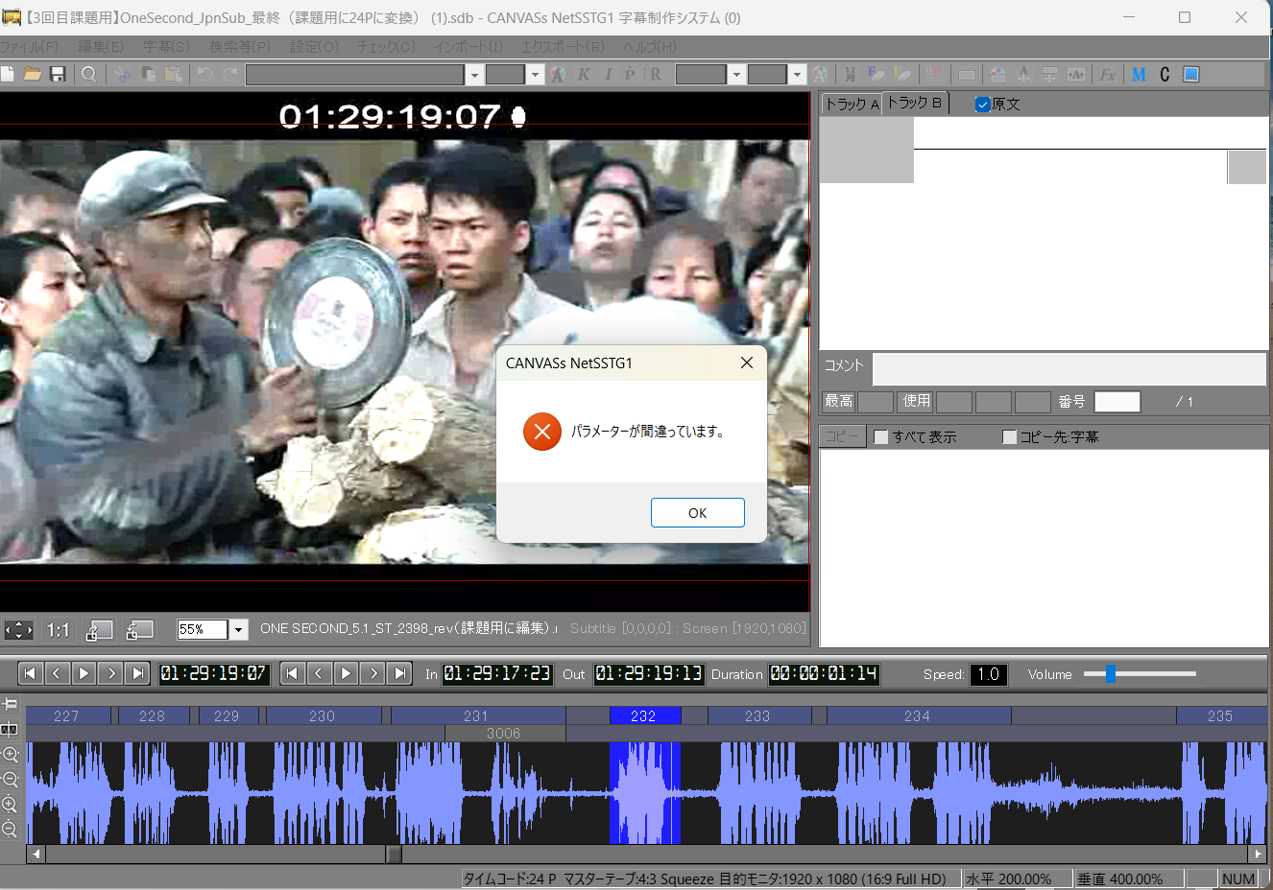The width and height of the screenshot is (1273, 890).
Task: Select subtitle segment 234 on the timeline
Action: [917, 716]
